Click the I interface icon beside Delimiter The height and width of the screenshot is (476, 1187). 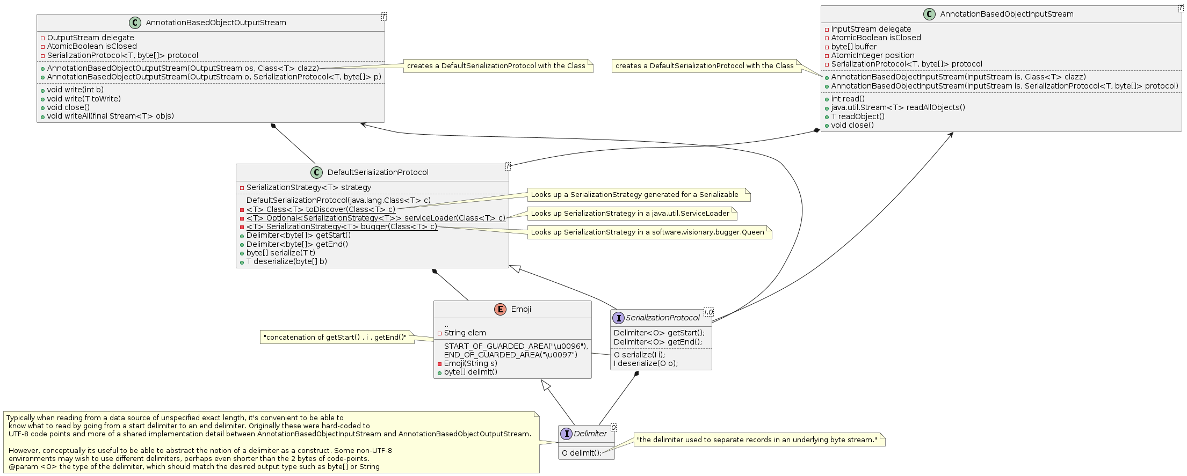[566, 434]
